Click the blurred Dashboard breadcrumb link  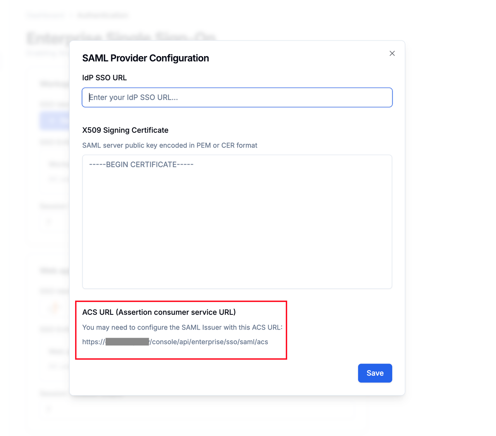[x=46, y=15]
